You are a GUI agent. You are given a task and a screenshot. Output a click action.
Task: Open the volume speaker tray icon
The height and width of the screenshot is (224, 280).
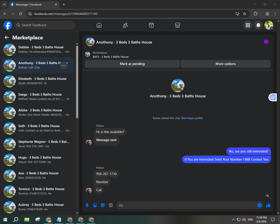244,220
